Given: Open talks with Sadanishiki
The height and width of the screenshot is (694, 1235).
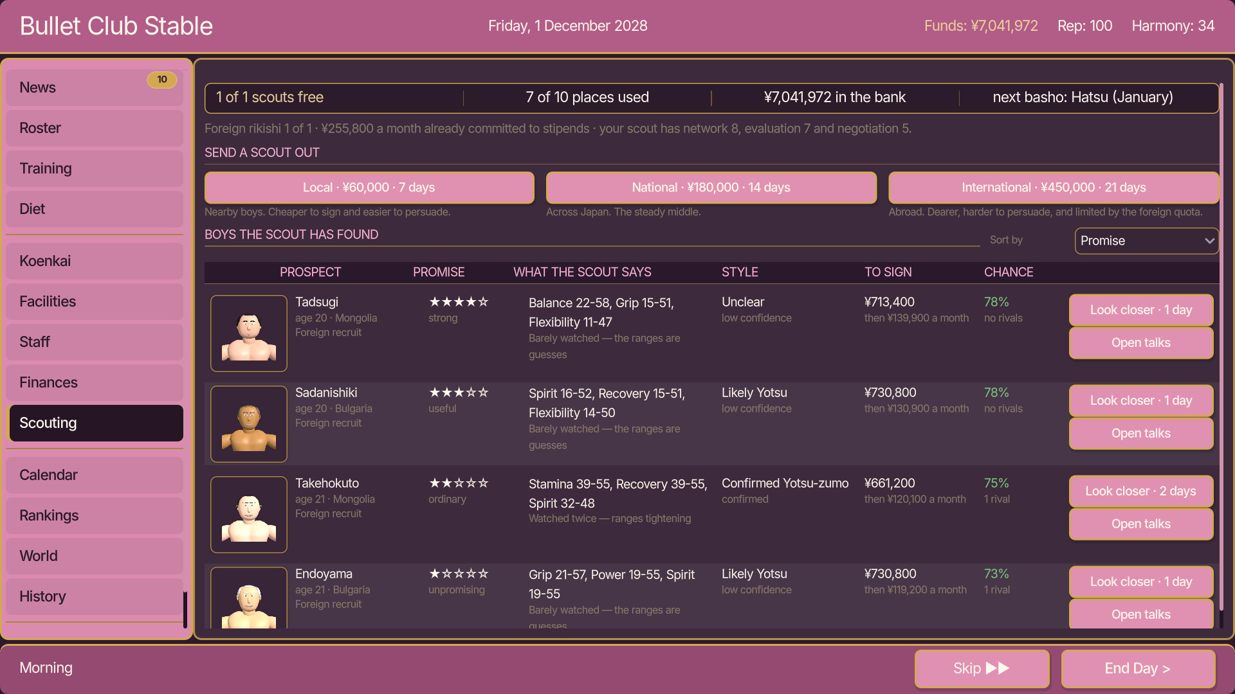Looking at the screenshot, I should tap(1141, 434).
